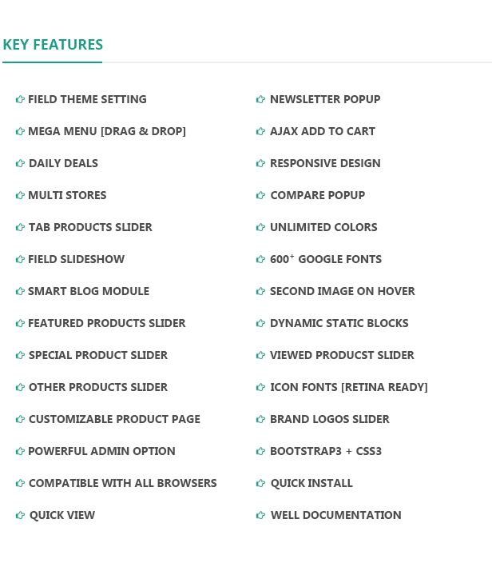This screenshot has width=492, height=563.
Task: Click the pointer icon beside Well Documentation
Action: 260,515
